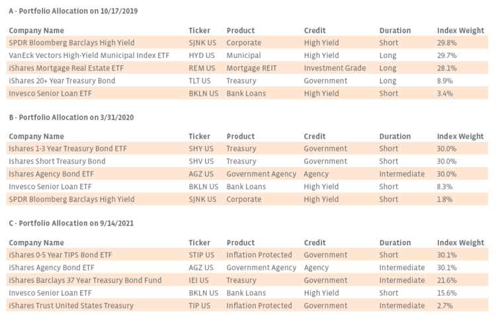Click the 10/17/2019 Portfolio Allocation heading

point(73,12)
